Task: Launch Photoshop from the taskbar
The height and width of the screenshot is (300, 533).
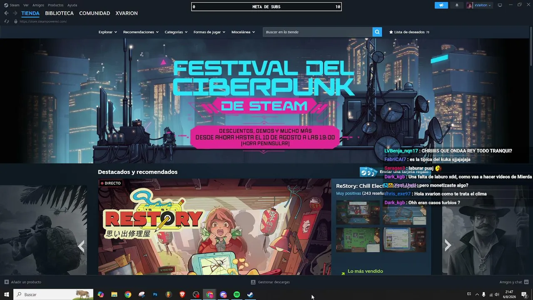Action: (155, 295)
